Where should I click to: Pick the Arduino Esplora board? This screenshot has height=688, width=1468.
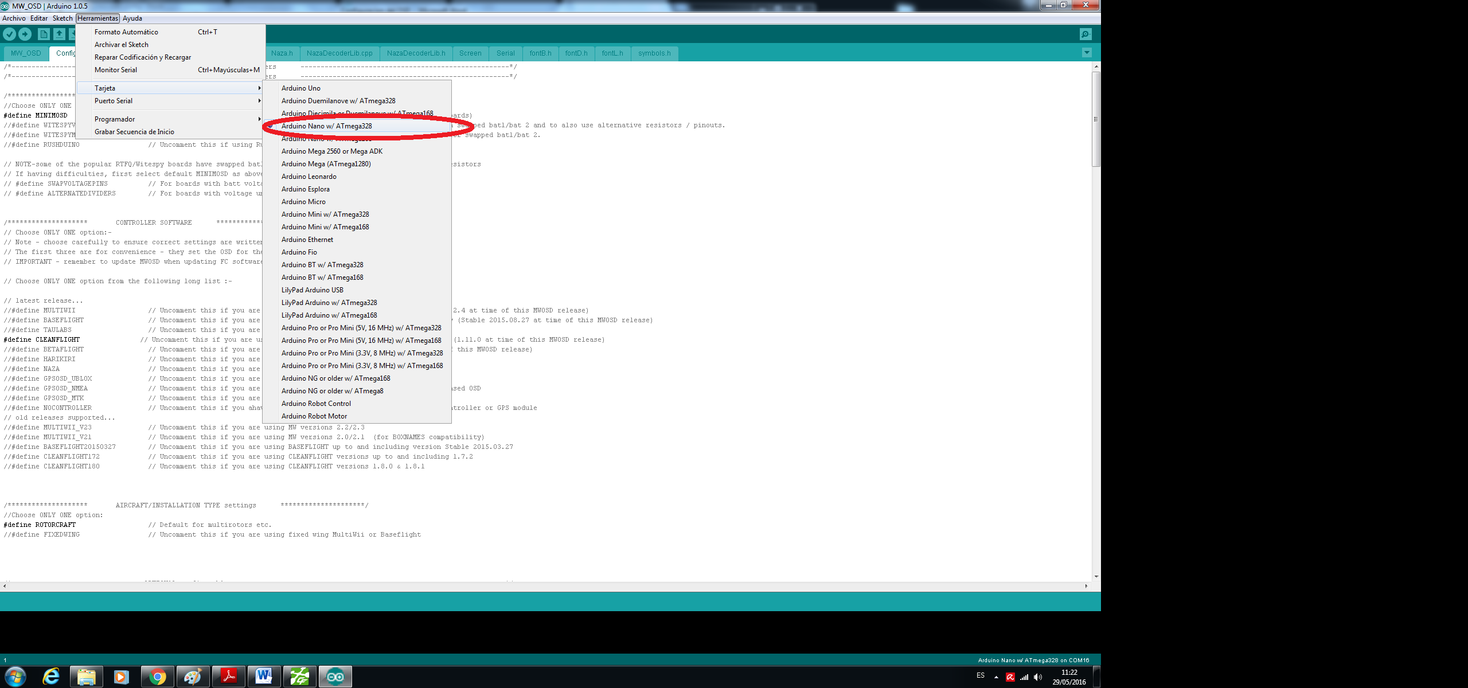tap(357, 189)
